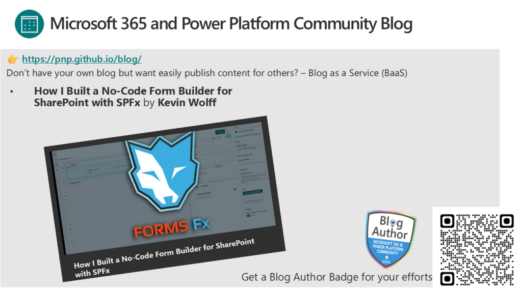Viewport: 522px width, 293px height.
Task: Open the pnp.github.io/blog link
Action: point(82,59)
